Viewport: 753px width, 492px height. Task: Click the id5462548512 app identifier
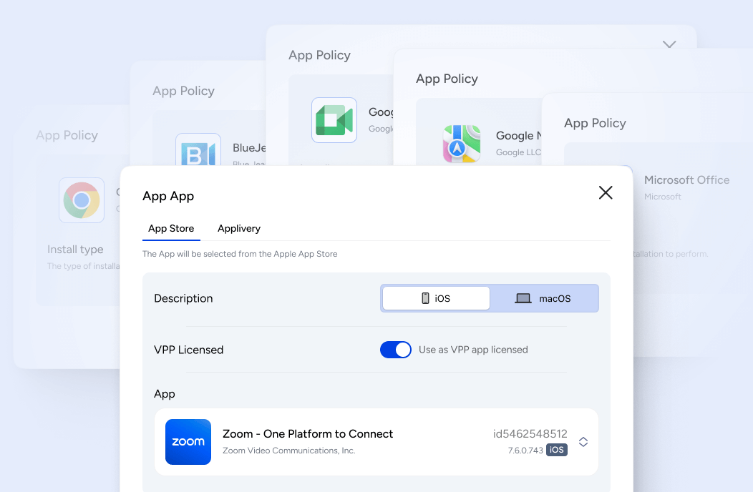tap(530, 434)
